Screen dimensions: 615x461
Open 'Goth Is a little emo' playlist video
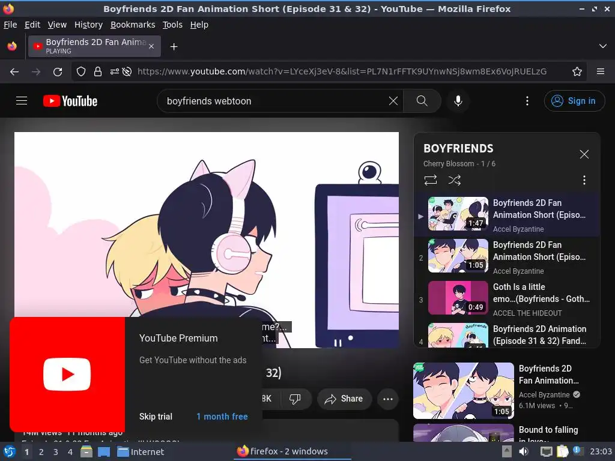pyautogui.click(x=541, y=293)
